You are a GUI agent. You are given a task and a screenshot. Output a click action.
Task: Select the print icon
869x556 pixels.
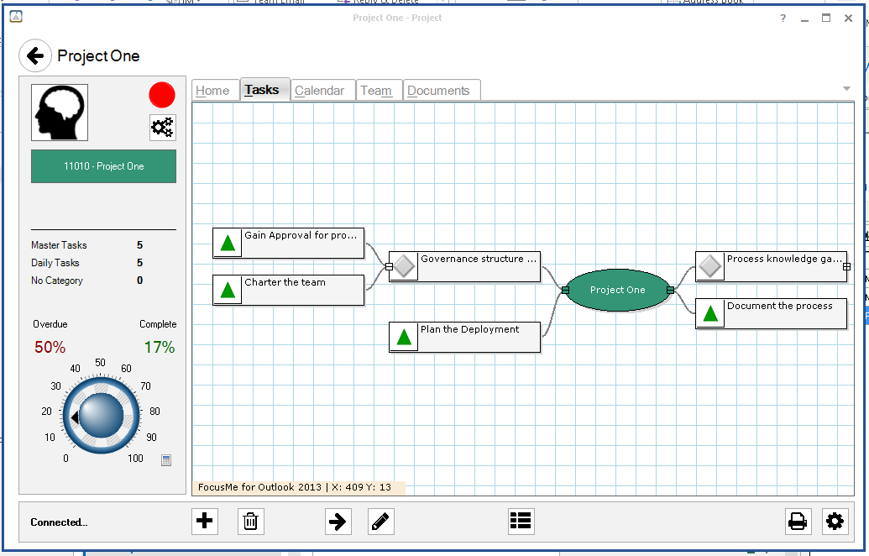coord(798,521)
